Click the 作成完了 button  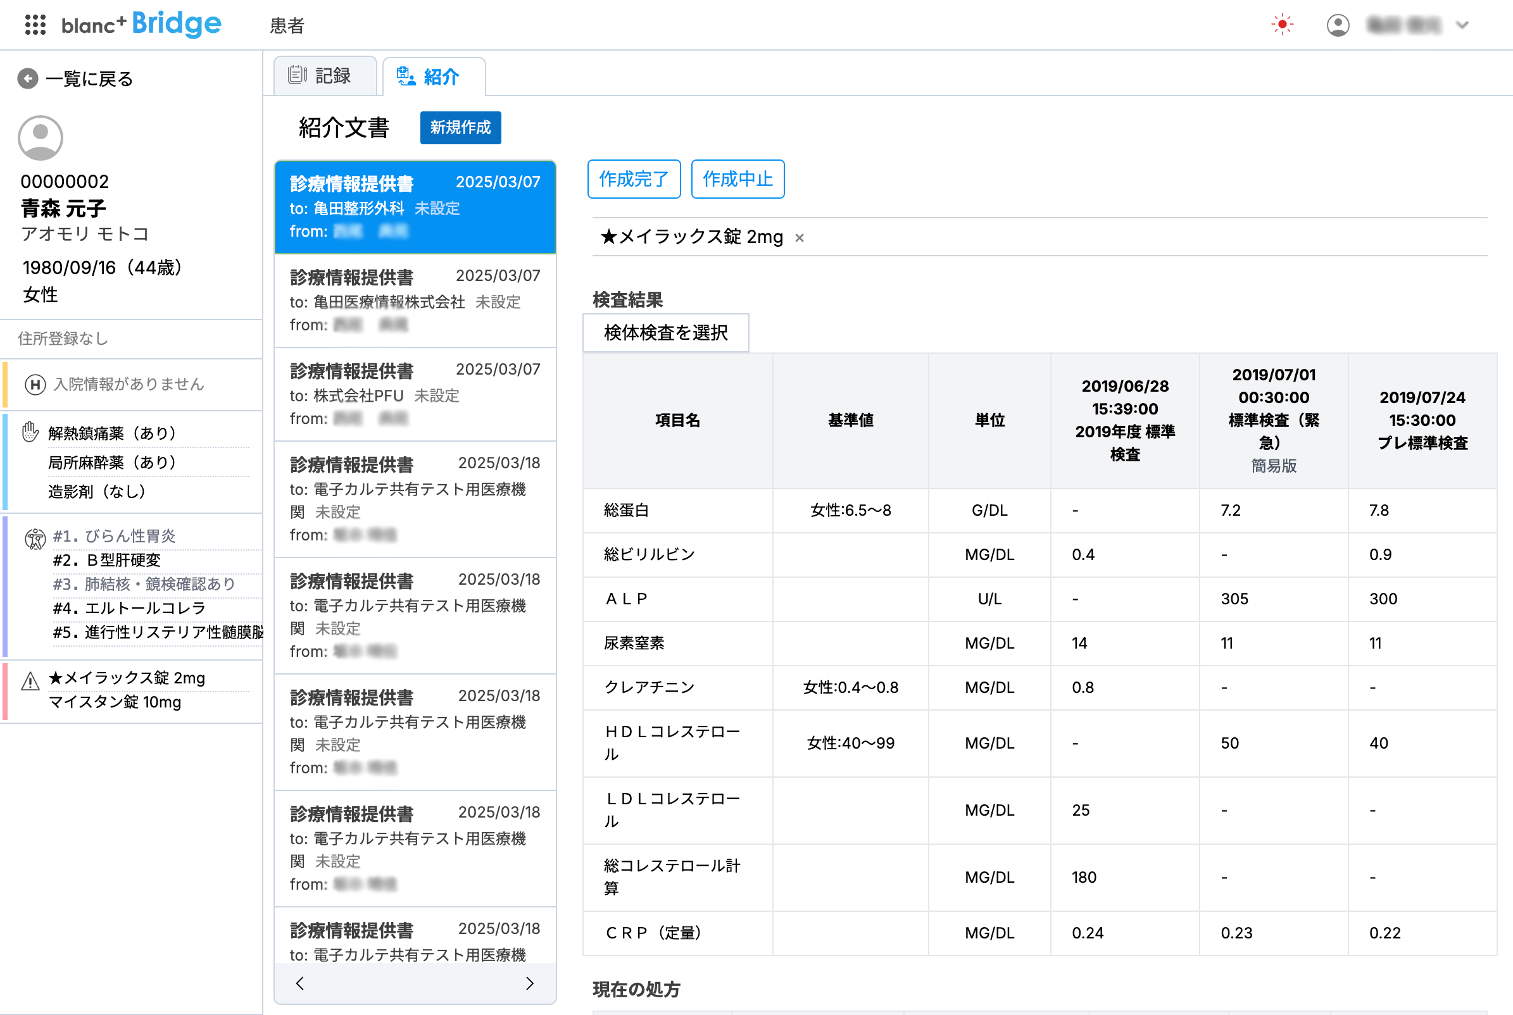633,179
